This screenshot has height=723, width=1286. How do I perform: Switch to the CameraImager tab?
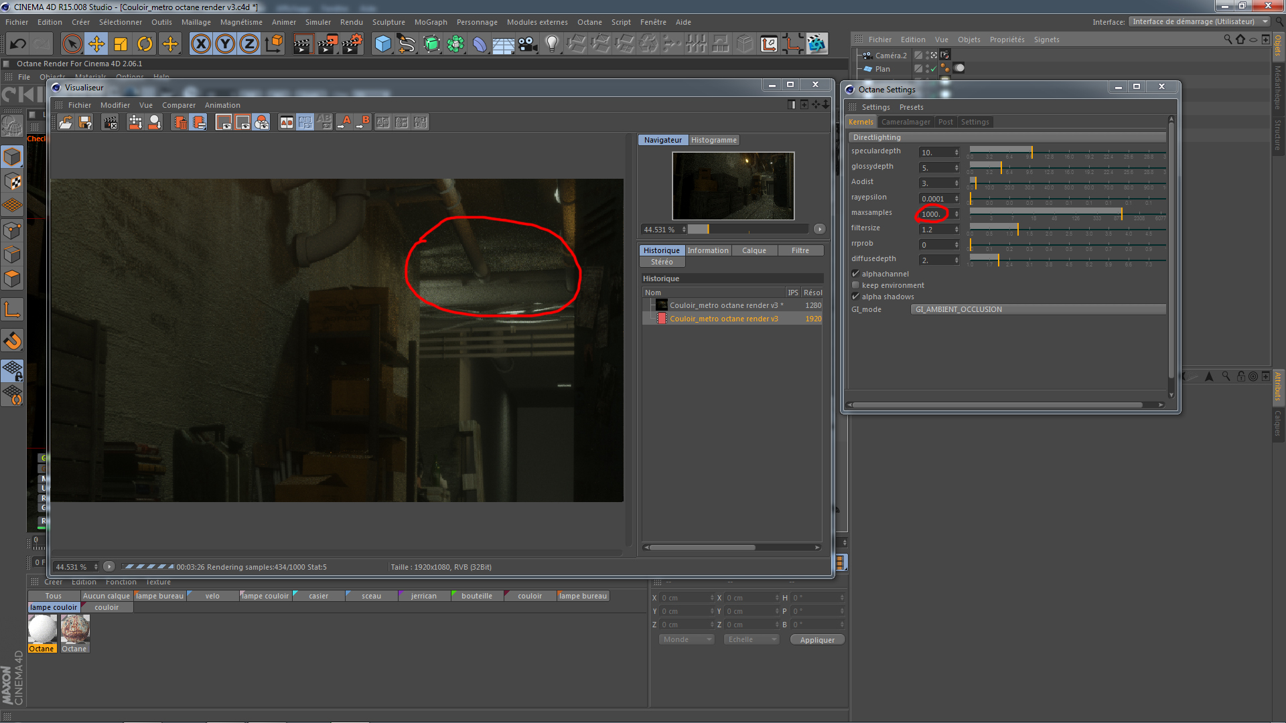click(x=905, y=122)
